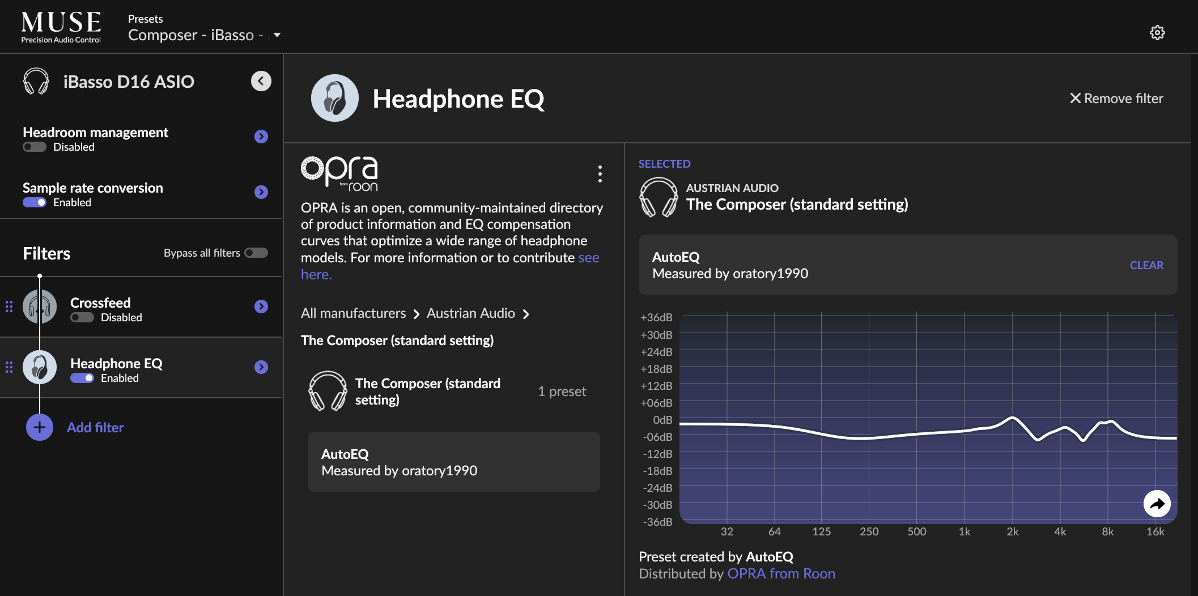This screenshot has height=596, width=1198.
Task: Clear the selected AutoEQ preset
Action: click(1146, 265)
